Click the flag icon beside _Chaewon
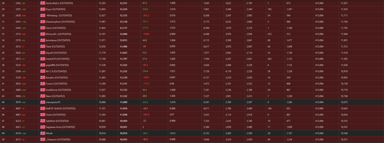This screenshot has height=143, width=384. point(43,139)
